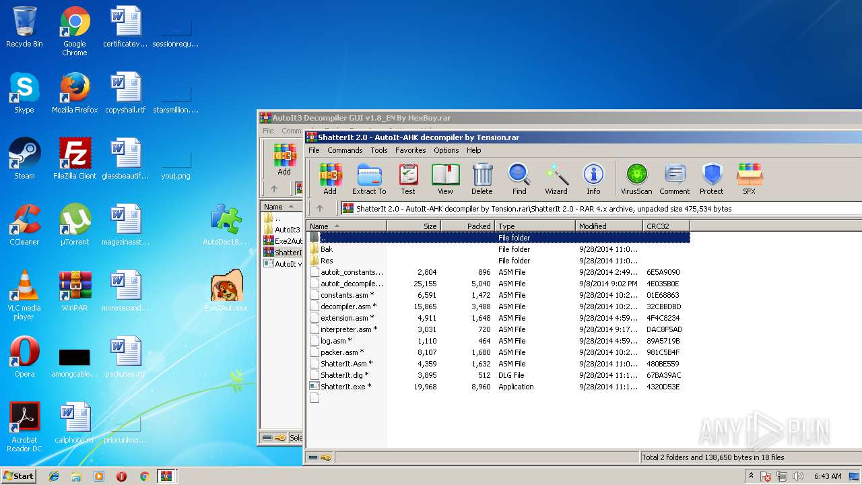Open the Help menu
This screenshot has height=485, width=862.
pos(474,150)
